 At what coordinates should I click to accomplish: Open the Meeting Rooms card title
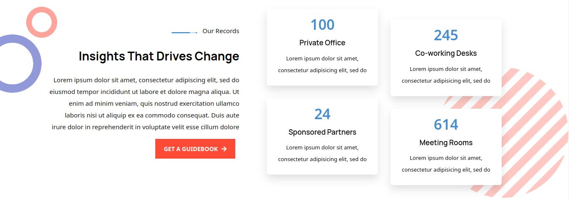point(446,143)
